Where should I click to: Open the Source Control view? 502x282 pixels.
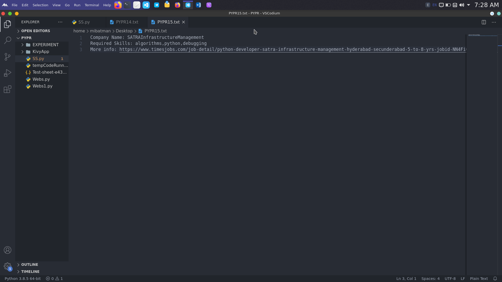coord(8,57)
